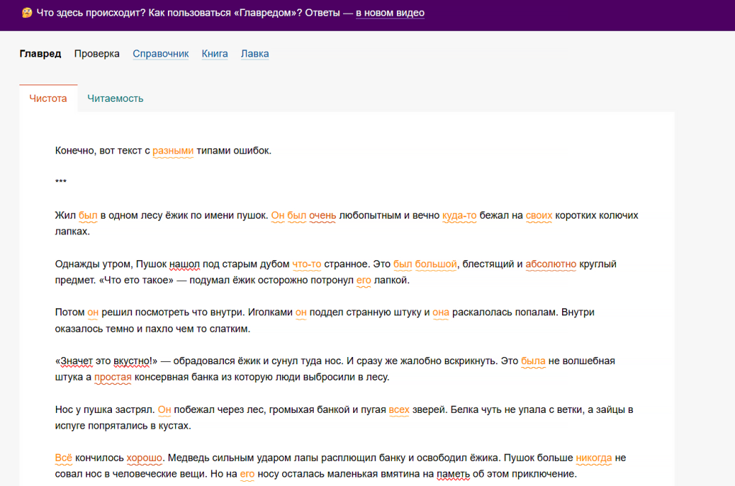This screenshot has height=486, width=735.
Task: Open the Лавка shop link
Action: click(255, 54)
